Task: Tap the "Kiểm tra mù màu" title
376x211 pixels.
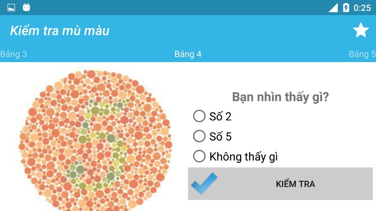Action: (60, 30)
